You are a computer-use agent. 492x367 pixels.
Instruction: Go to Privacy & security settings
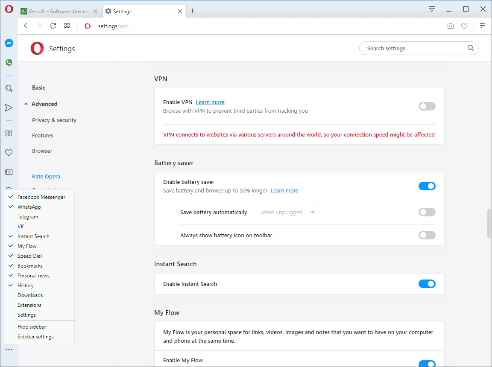click(54, 120)
